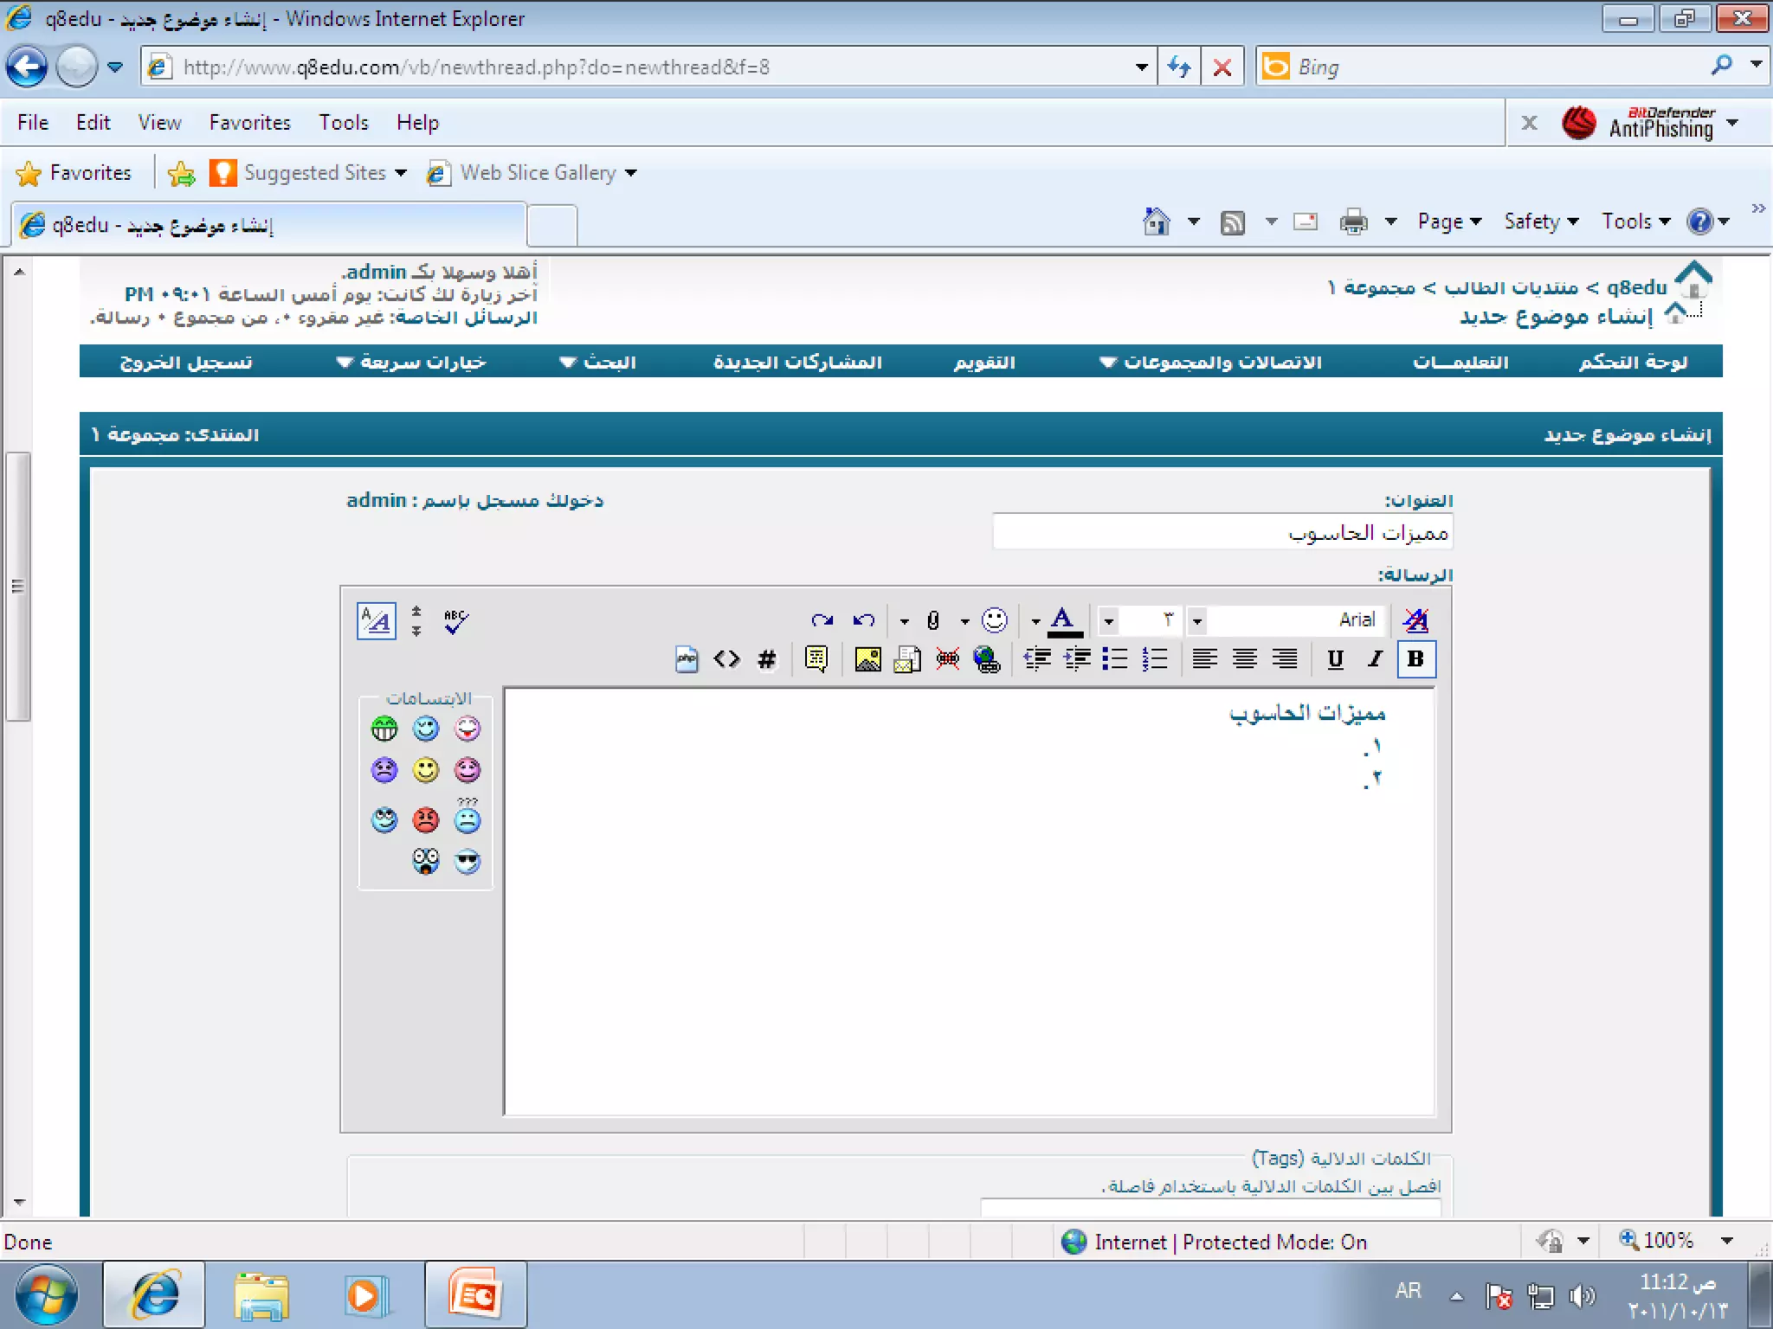Open the font size dropdown
Image resolution: width=1773 pixels, height=1329 pixels.
[x=1108, y=620]
